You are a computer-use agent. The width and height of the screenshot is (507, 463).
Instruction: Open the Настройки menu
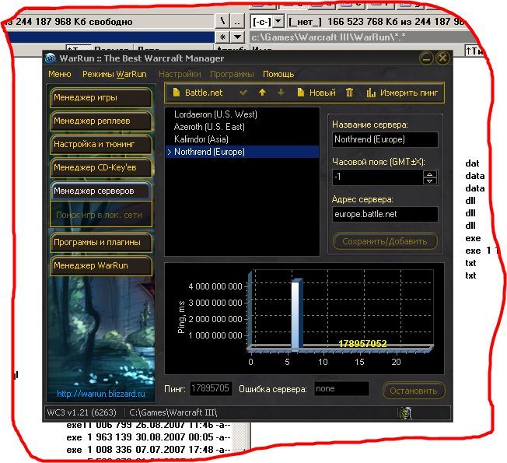point(180,74)
